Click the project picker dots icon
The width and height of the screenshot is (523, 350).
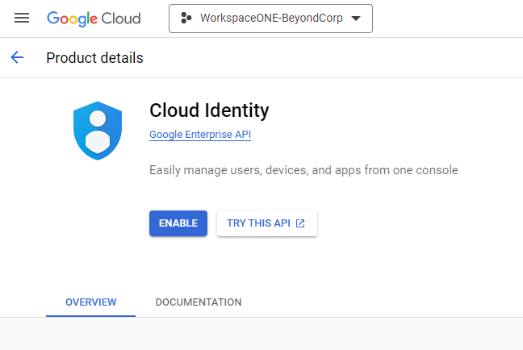[186, 19]
